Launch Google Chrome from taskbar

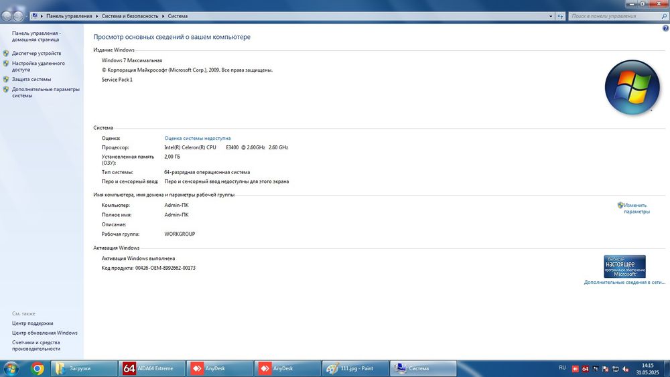38,368
